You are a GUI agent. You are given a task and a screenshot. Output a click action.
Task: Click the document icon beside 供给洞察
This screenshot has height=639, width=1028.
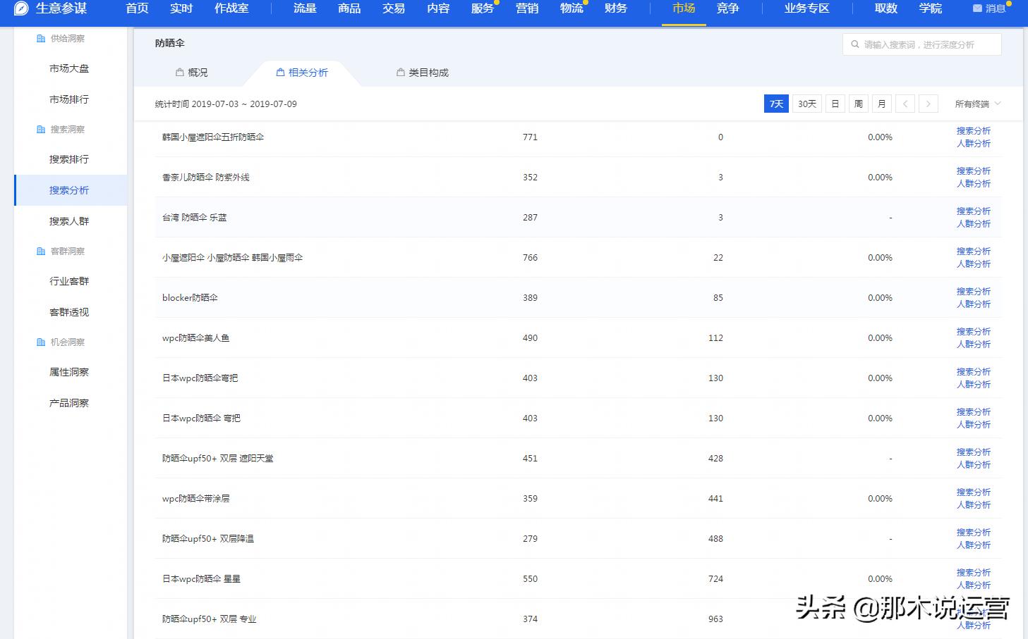(x=40, y=38)
